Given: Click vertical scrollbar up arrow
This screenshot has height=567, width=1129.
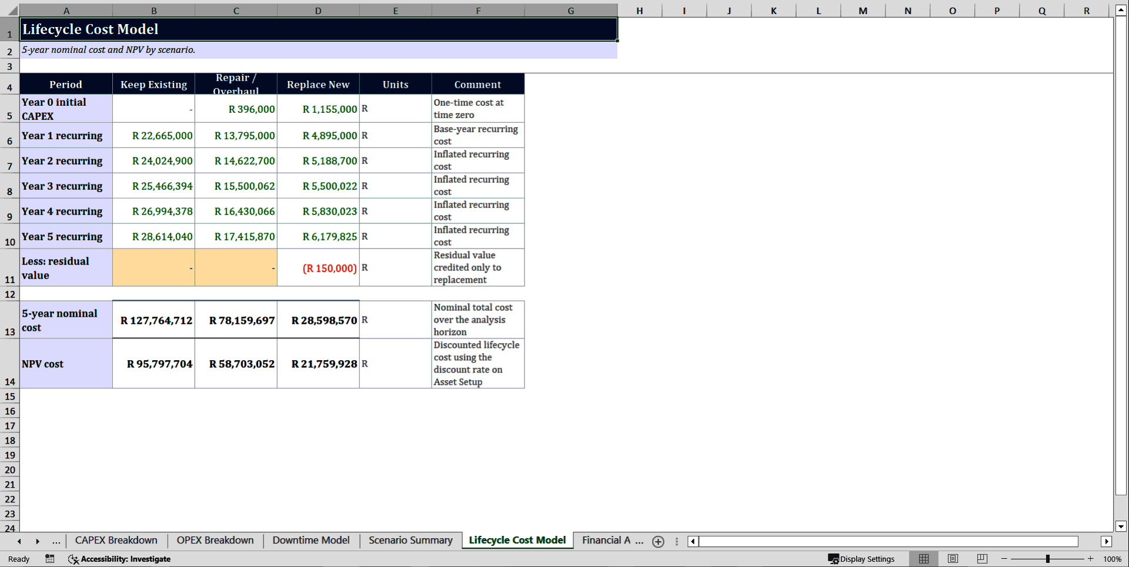Looking at the screenshot, I should (x=1121, y=11).
